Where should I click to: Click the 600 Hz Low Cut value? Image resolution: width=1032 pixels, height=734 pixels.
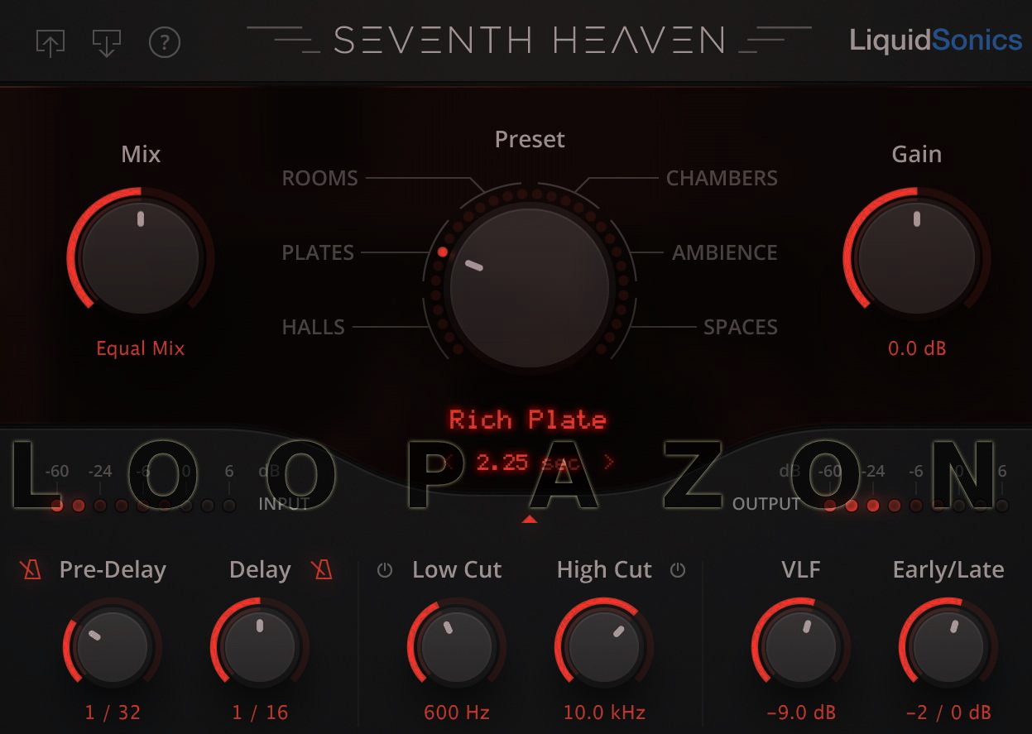[457, 712]
